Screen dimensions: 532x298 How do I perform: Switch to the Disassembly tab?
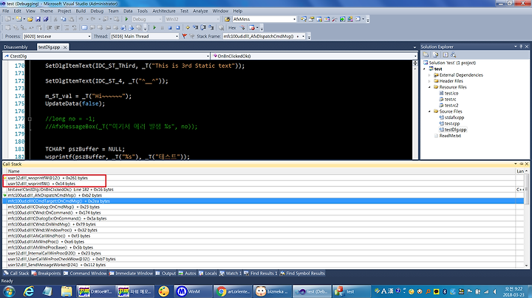tap(16, 47)
